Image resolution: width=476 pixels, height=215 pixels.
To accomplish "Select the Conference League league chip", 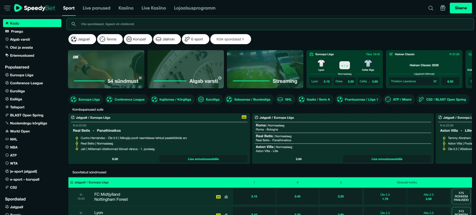I will click(126, 99).
